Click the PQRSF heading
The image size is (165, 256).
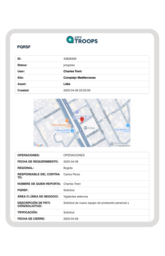(x=24, y=47)
